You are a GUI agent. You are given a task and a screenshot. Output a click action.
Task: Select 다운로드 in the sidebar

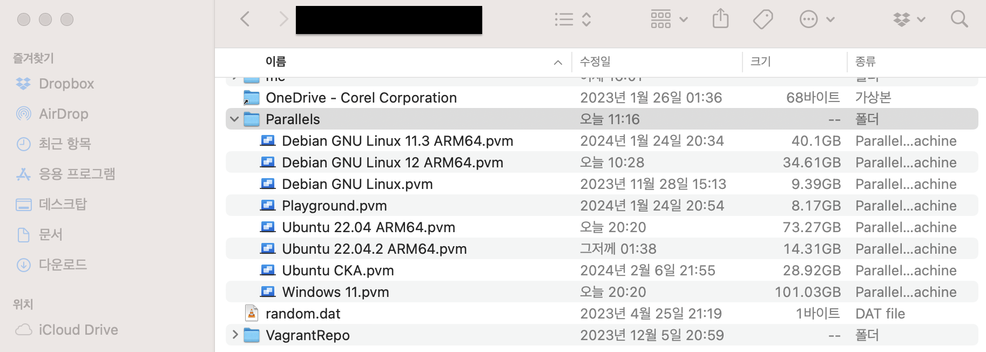click(63, 265)
